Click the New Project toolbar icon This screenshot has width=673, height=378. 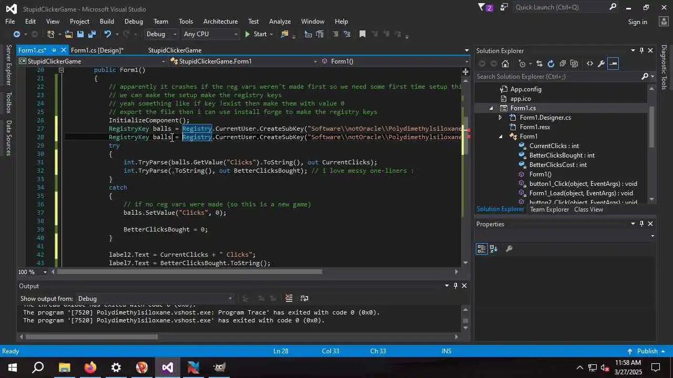click(51, 34)
